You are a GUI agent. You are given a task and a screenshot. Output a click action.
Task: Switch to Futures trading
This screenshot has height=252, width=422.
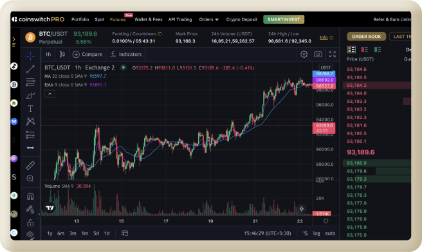(x=118, y=20)
